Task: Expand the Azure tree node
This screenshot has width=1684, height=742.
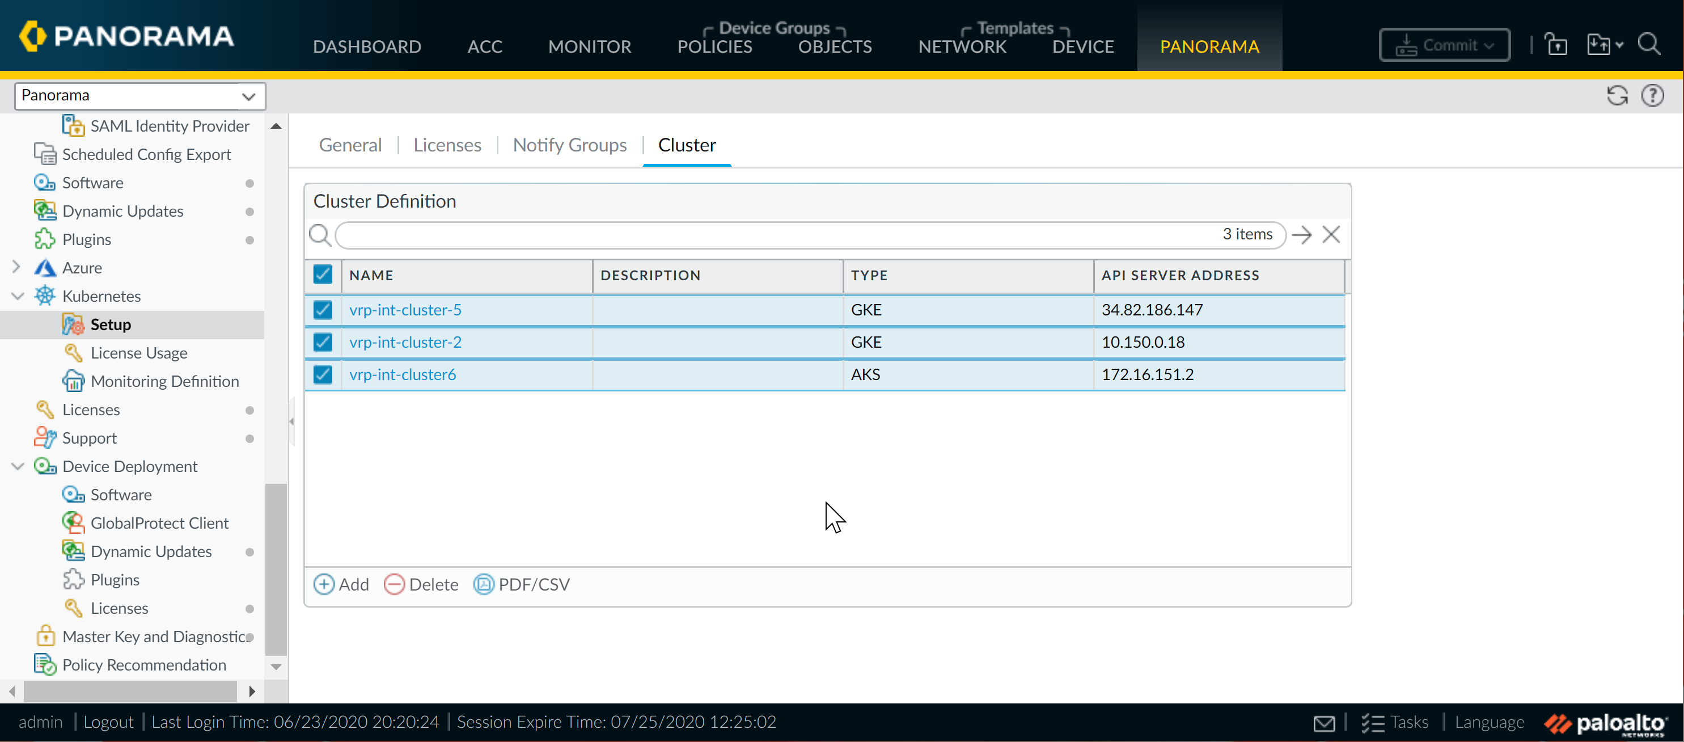Action: click(16, 267)
